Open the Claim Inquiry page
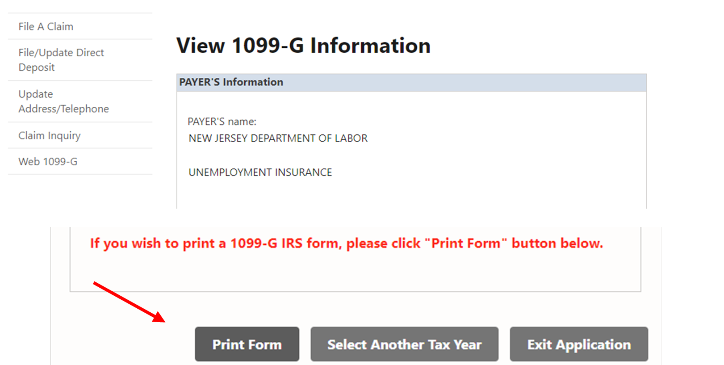The height and width of the screenshot is (365, 724). click(x=50, y=135)
